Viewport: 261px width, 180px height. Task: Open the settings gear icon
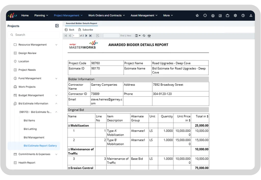tap(235, 16)
